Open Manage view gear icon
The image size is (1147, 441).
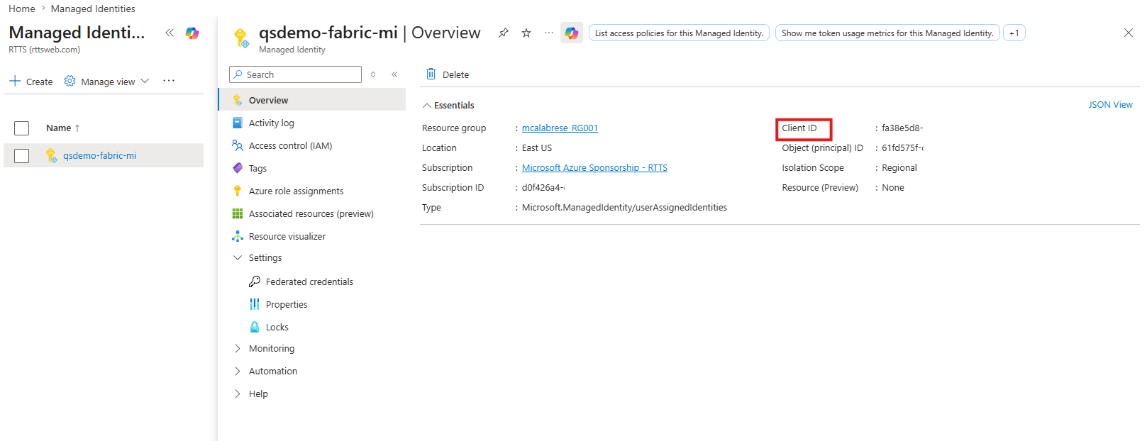click(70, 81)
